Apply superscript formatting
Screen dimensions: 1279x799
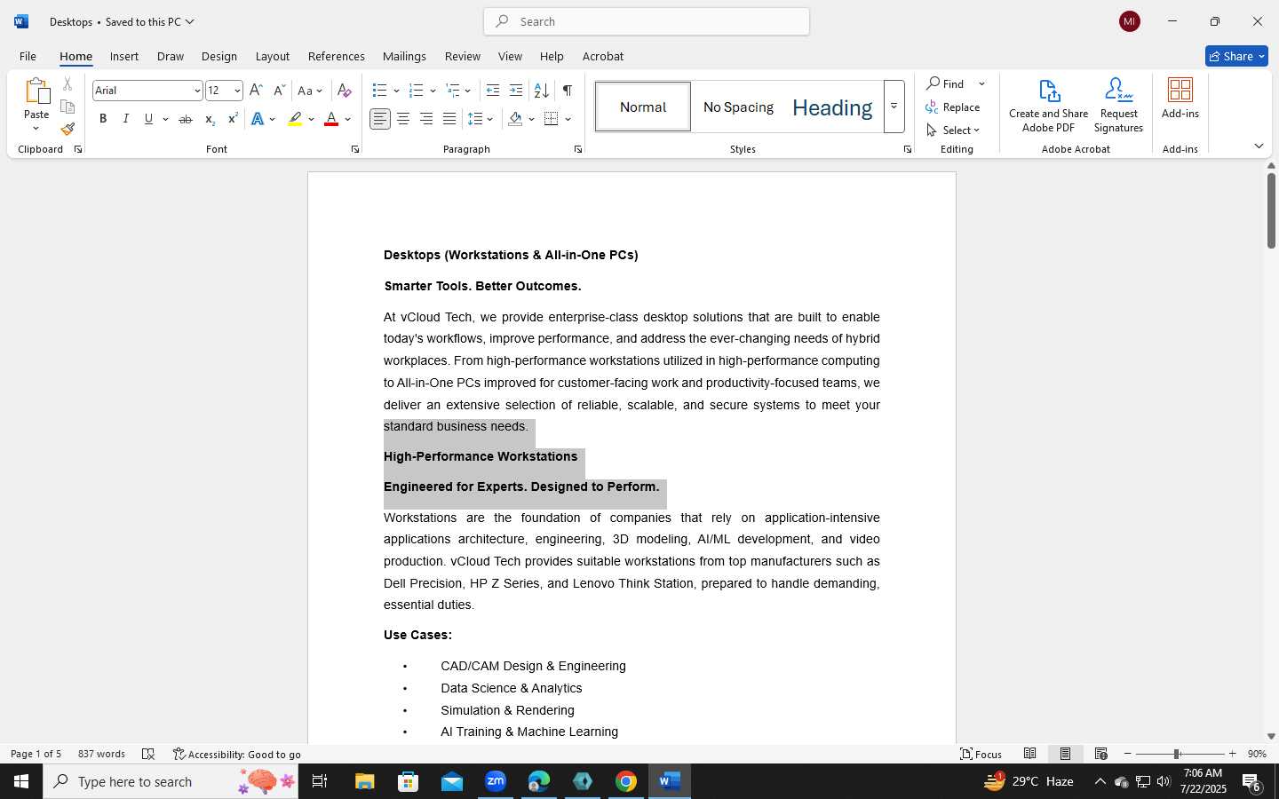coord(233,119)
